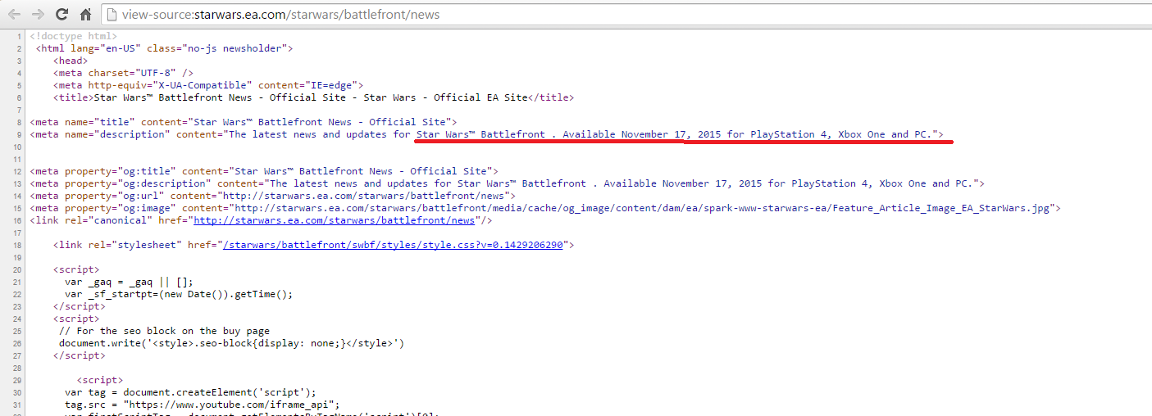Click the html lang="en-US" tag line

point(165,48)
